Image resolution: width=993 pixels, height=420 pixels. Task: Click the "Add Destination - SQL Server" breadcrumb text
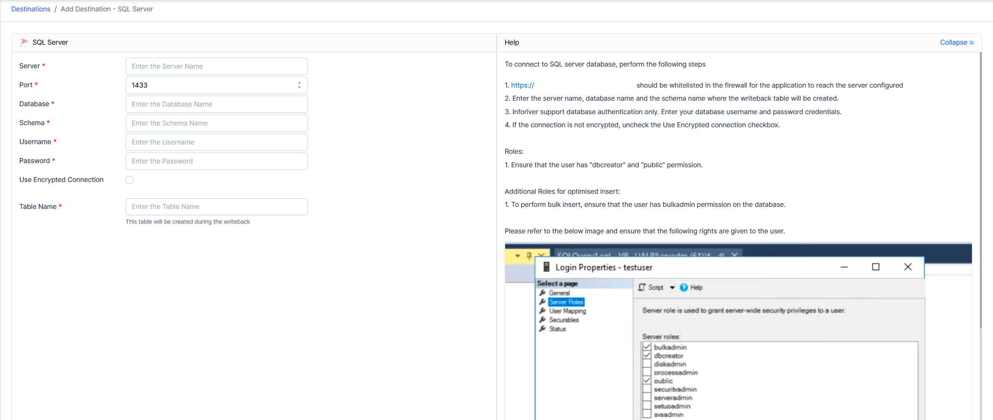[107, 9]
